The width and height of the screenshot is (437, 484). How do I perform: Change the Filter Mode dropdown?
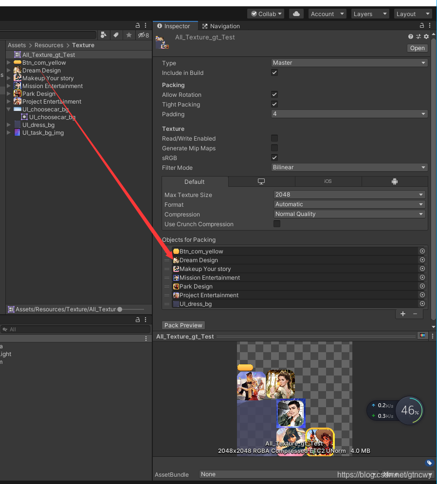click(x=349, y=167)
